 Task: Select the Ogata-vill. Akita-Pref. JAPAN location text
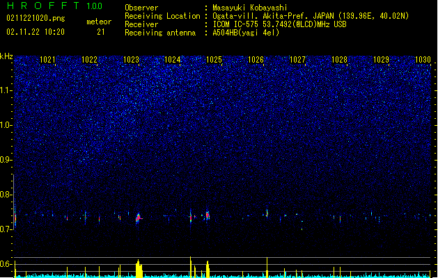(311, 16)
